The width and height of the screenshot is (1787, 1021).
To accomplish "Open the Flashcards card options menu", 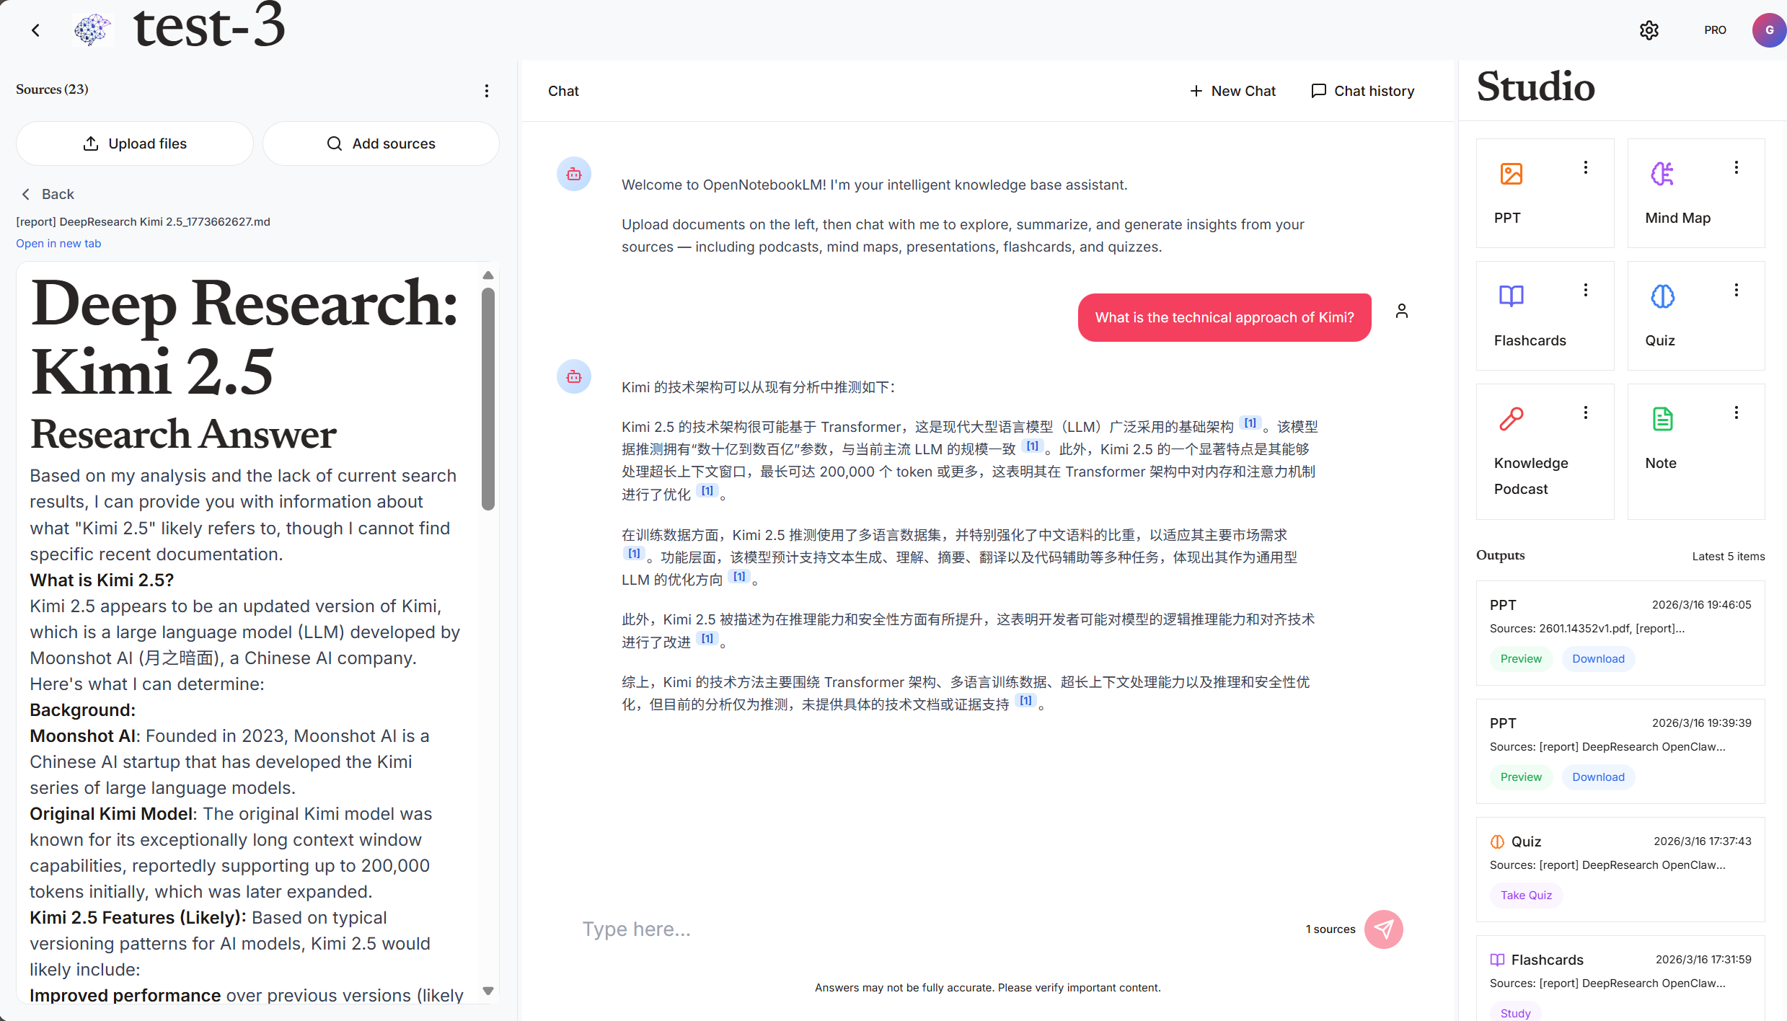I will [x=1585, y=290].
